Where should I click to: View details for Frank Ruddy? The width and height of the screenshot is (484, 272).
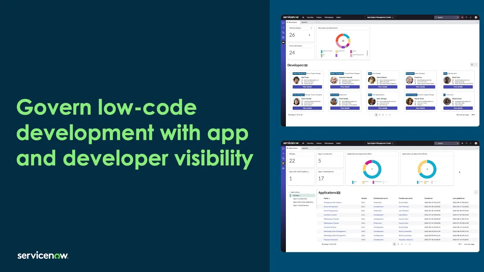pos(345,108)
